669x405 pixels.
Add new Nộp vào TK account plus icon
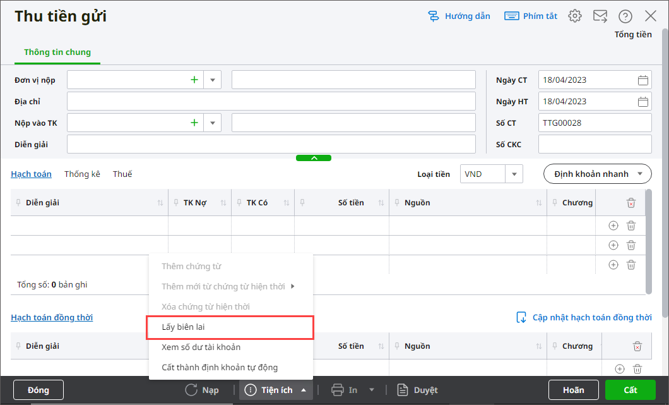(x=194, y=123)
